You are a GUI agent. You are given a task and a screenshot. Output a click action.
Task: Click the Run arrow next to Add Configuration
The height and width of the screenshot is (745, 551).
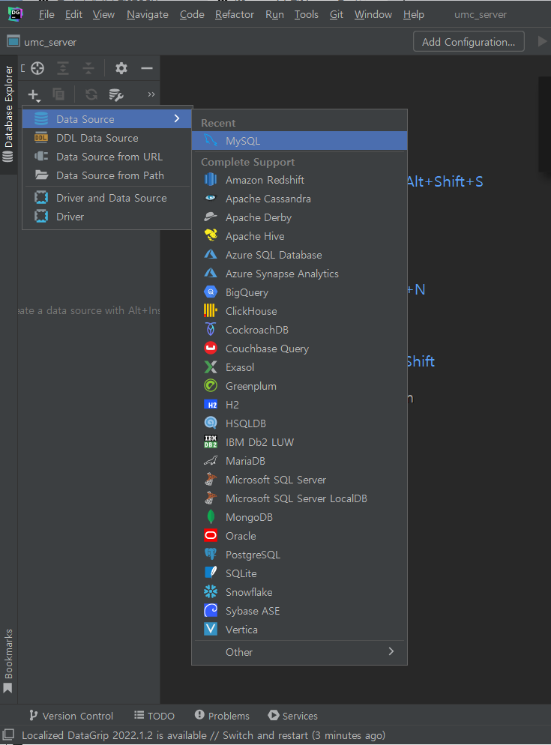pos(543,41)
